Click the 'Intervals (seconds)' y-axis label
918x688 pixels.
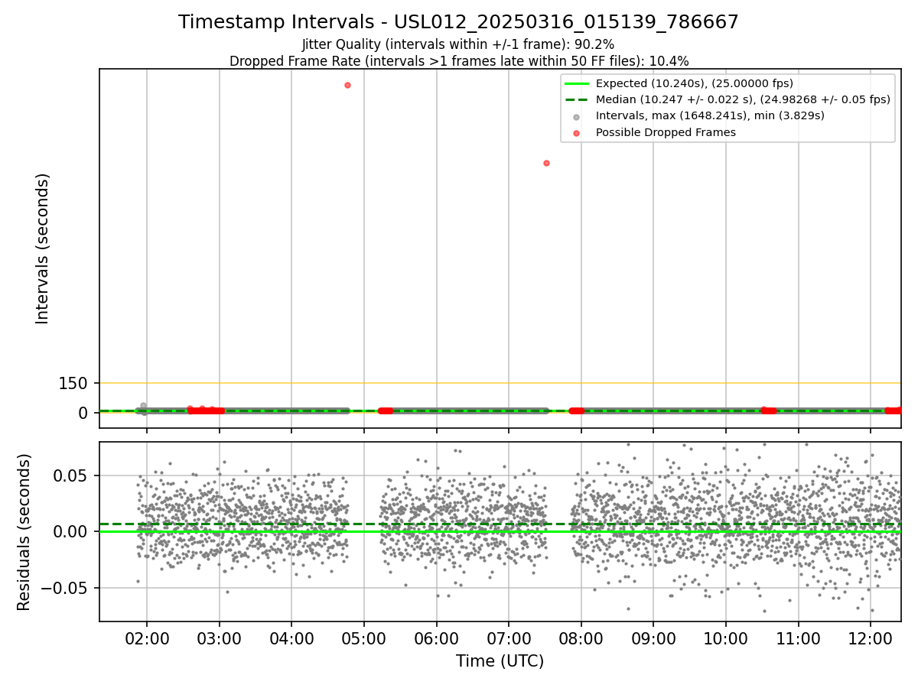coord(43,248)
